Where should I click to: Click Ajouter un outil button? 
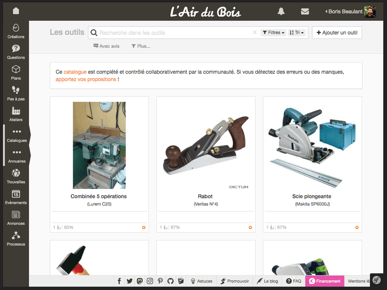click(337, 32)
